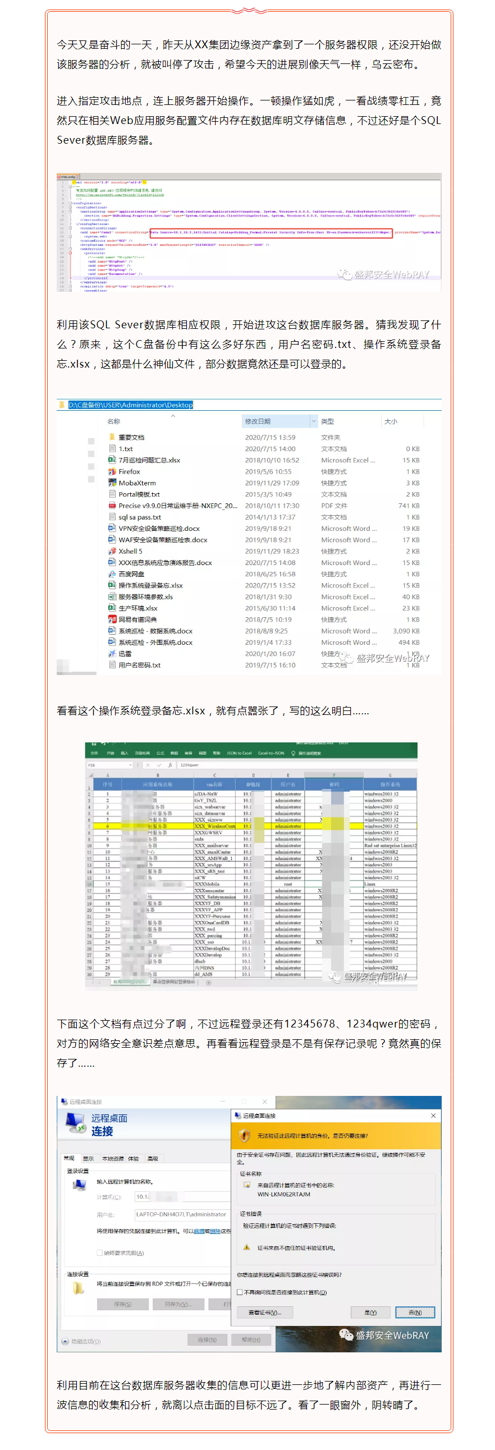Screen dimensions: 495x1450
Task: Click the Firefox shortcut icon
Action: coord(112,471)
